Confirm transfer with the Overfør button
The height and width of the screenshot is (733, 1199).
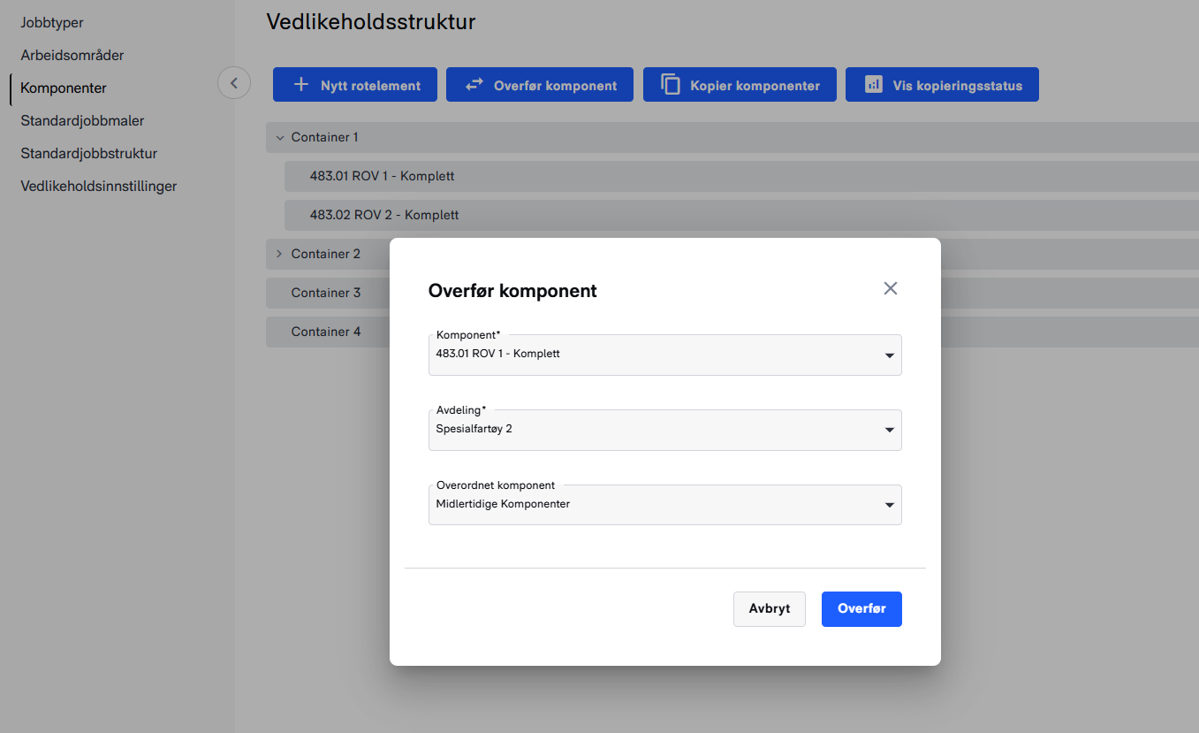click(861, 609)
